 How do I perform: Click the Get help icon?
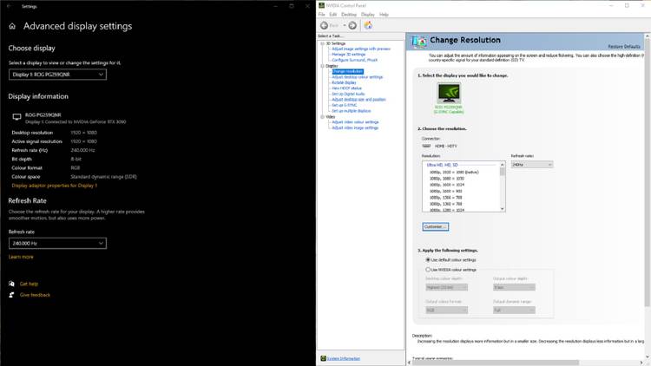(x=12, y=284)
